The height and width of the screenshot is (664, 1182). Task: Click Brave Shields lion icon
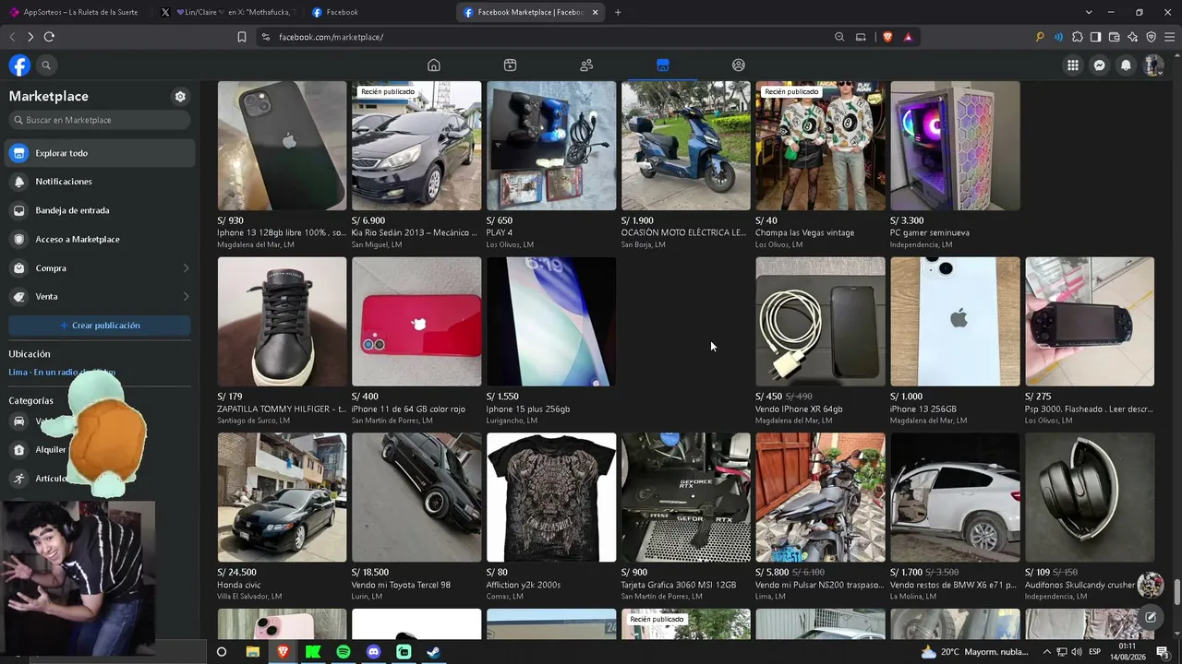[887, 37]
